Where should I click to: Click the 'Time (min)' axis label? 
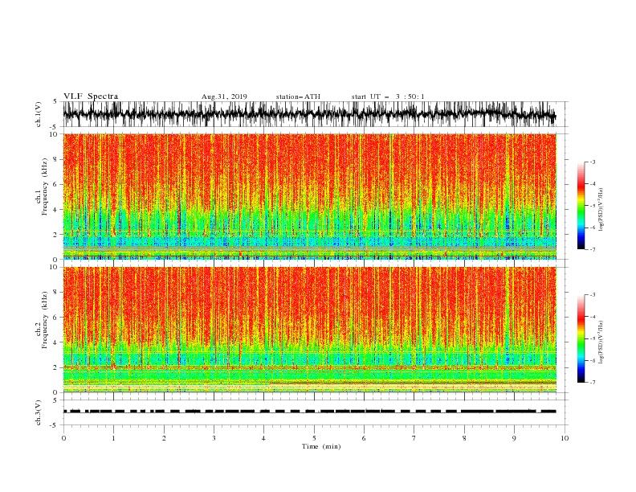click(321, 446)
